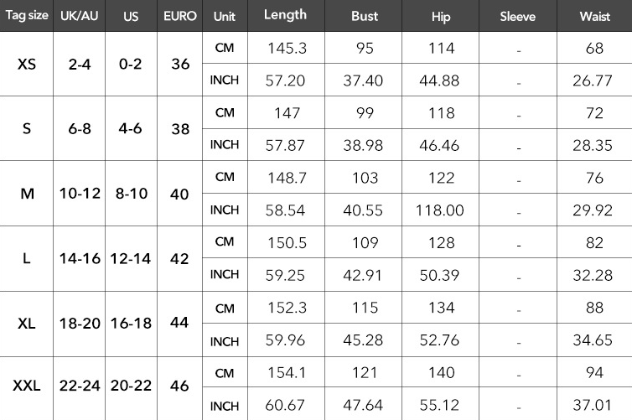Viewport: 632px width, 420px height.
Task: Click the EURO size 42 cell
Action: coord(179,258)
